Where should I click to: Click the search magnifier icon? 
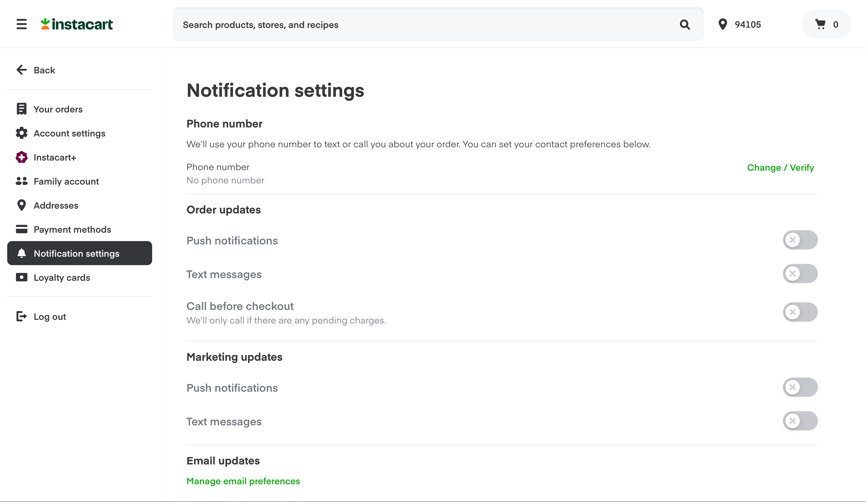coord(685,24)
